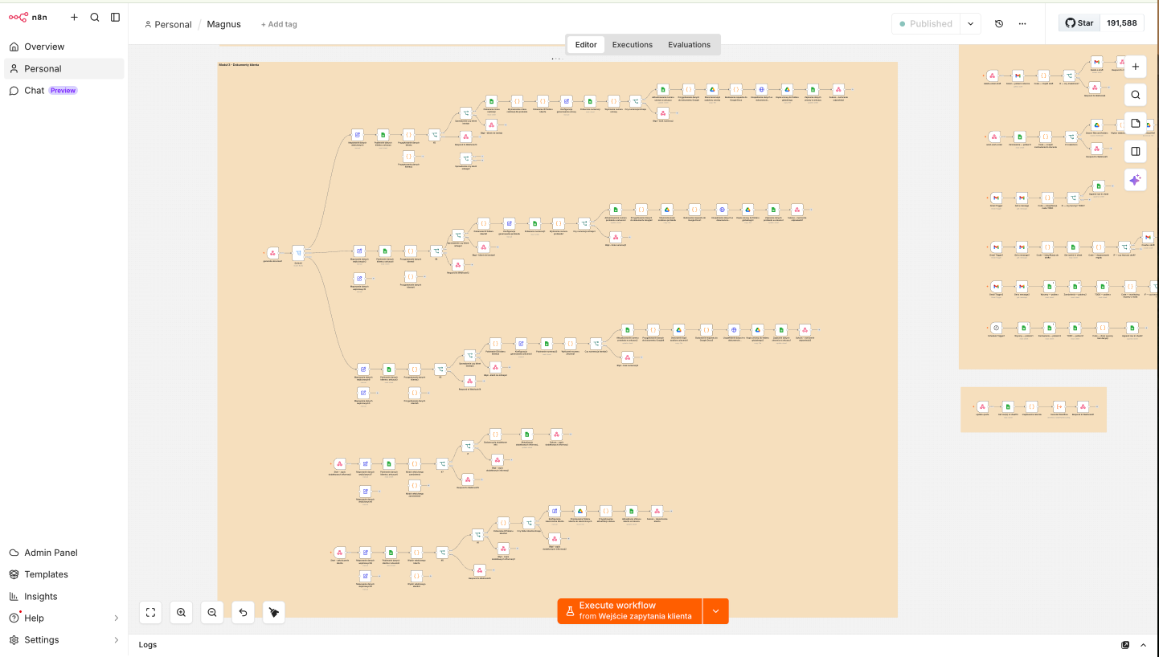Add a tag to the workflow

(279, 24)
